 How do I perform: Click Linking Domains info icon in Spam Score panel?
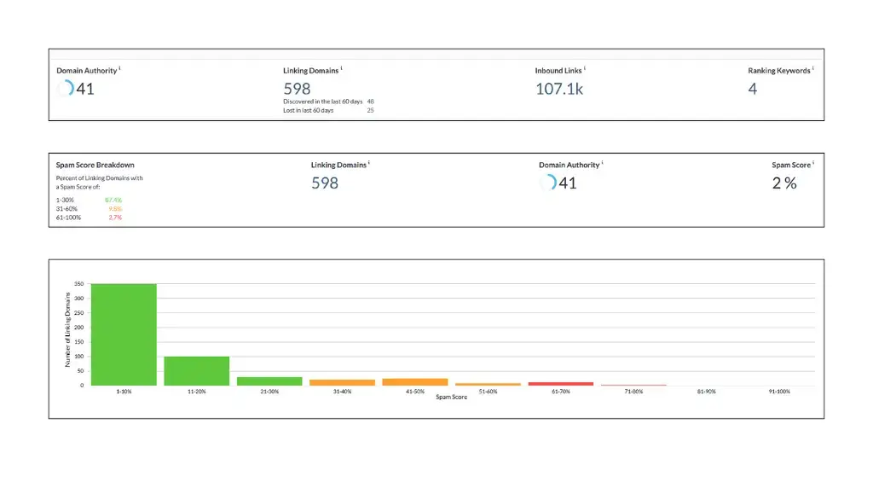click(369, 163)
